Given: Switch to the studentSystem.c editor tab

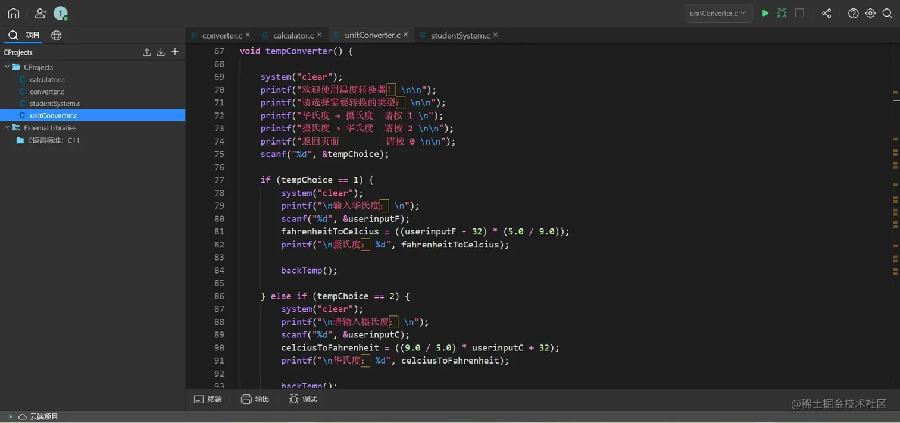Looking at the screenshot, I should [x=460, y=35].
